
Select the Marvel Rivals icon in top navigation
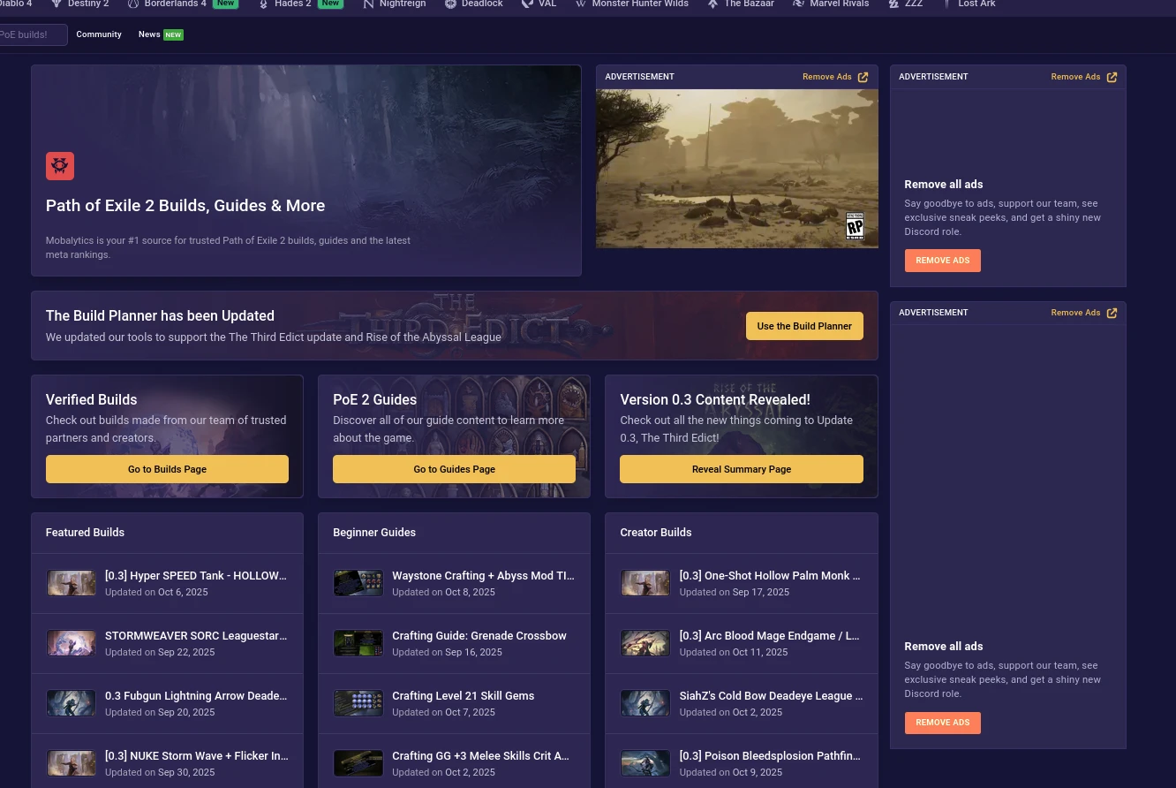(798, 4)
